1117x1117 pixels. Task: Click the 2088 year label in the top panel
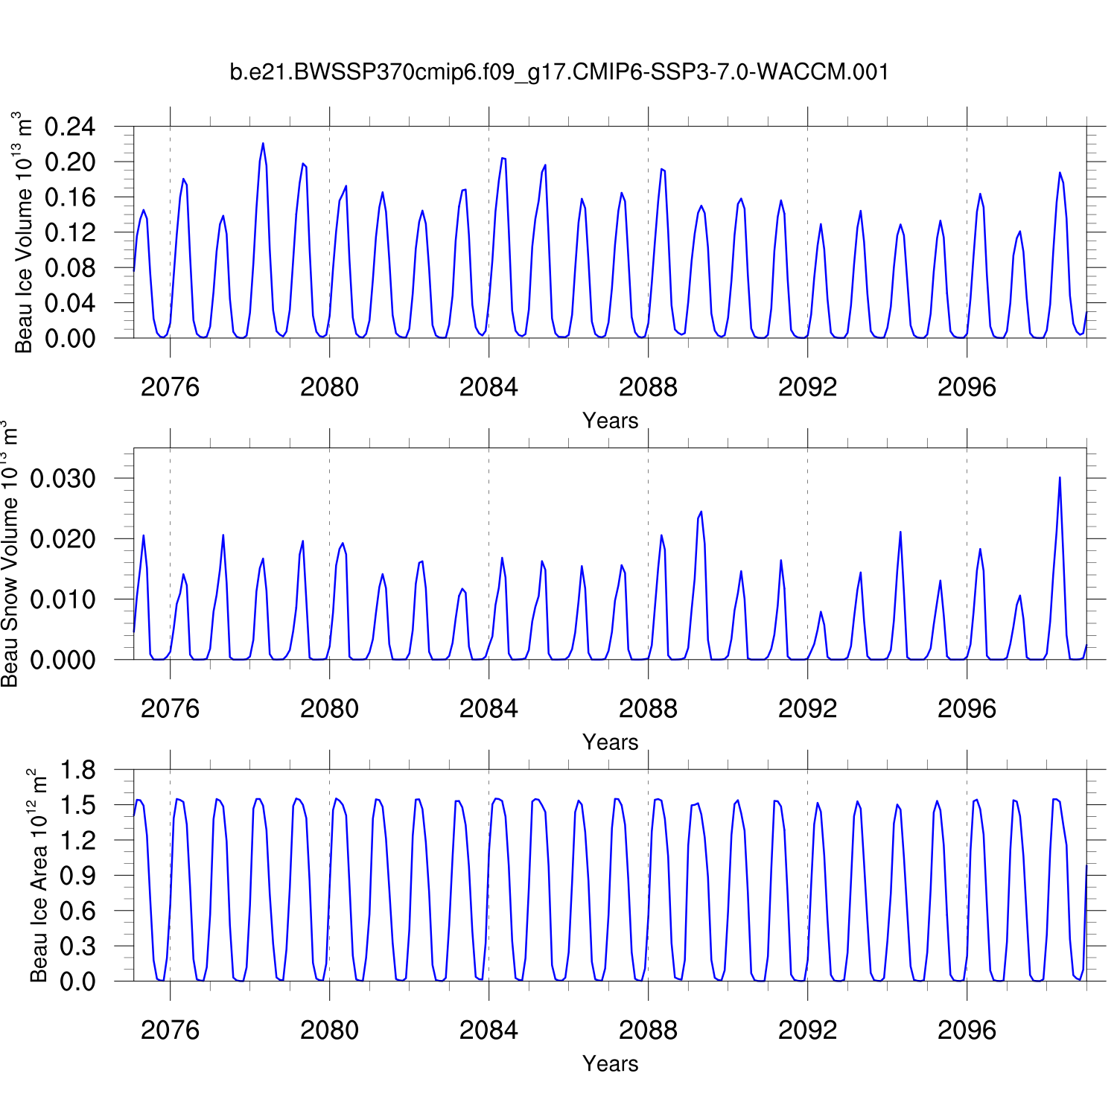click(648, 387)
